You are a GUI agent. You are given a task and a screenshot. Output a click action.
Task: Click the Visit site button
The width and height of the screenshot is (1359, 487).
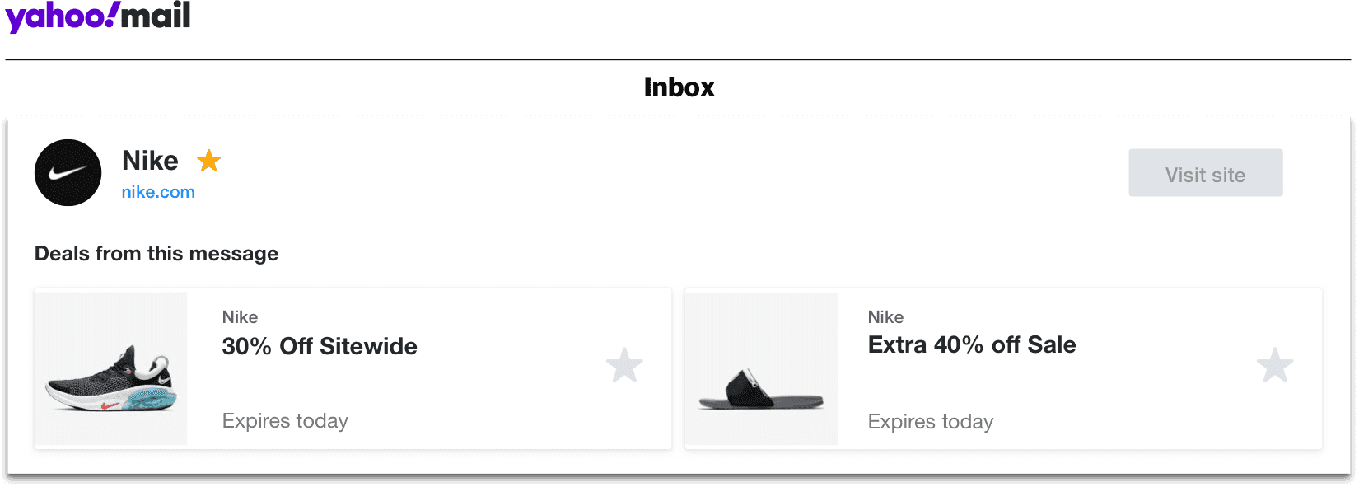click(x=1205, y=173)
